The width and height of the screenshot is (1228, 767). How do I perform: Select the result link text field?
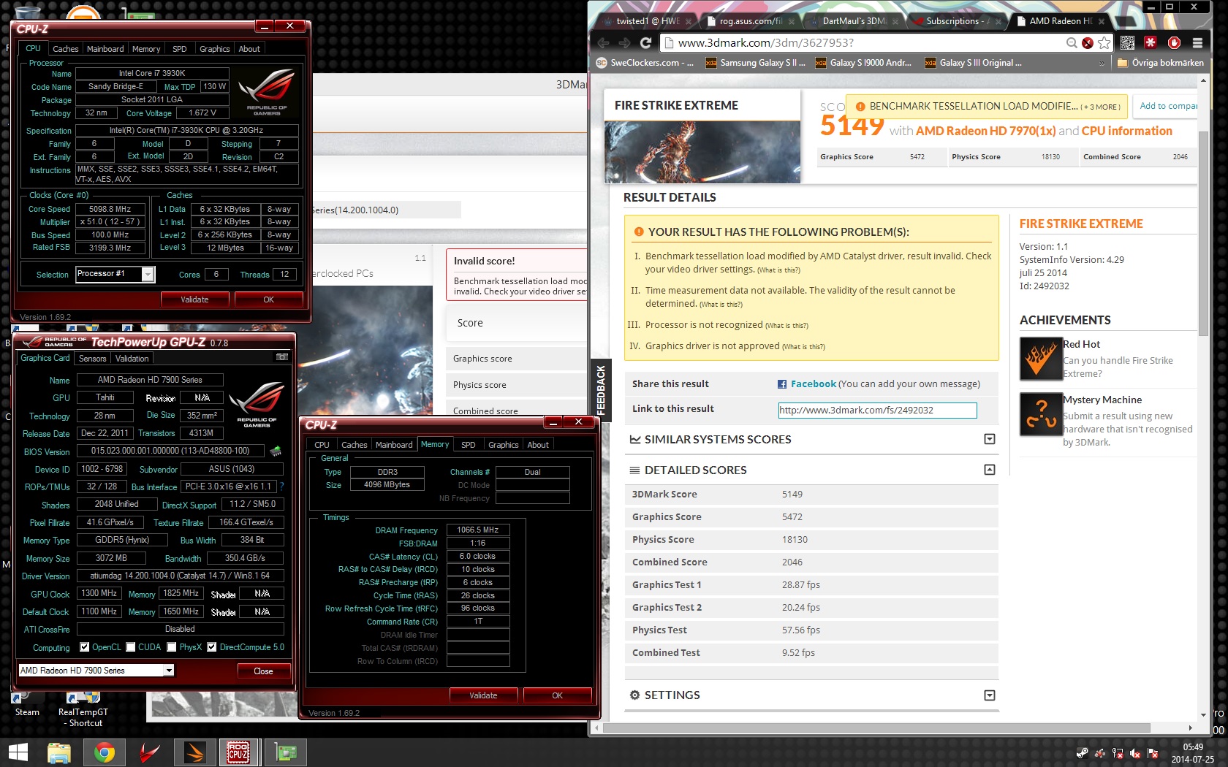(x=878, y=411)
